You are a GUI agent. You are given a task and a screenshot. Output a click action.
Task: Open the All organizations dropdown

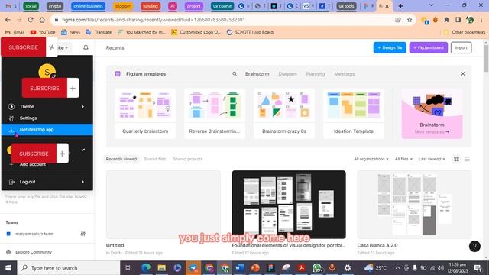click(x=371, y=159)
